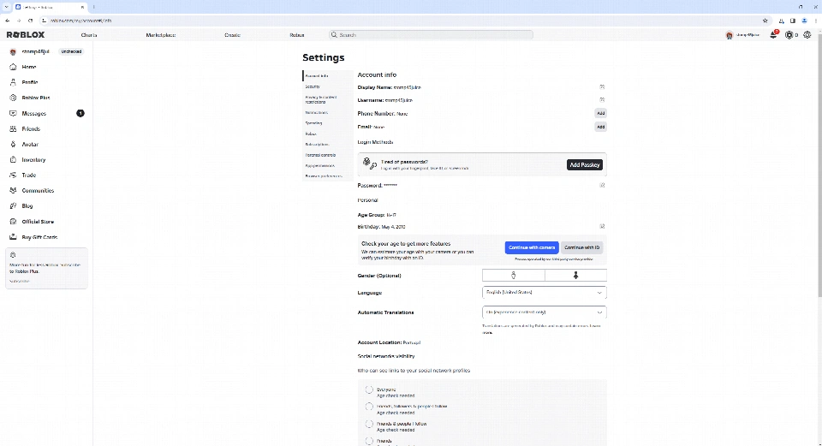Go to Roblox Plus in the sidebar
Image resolution: width=822 pixels, height=446 pixels.
[36, 98]
